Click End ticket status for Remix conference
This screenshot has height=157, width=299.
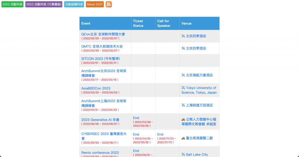click(x=136, y=151)
